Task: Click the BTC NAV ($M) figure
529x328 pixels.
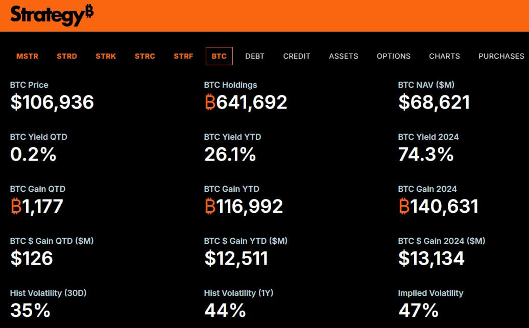Action: point(434,103)
